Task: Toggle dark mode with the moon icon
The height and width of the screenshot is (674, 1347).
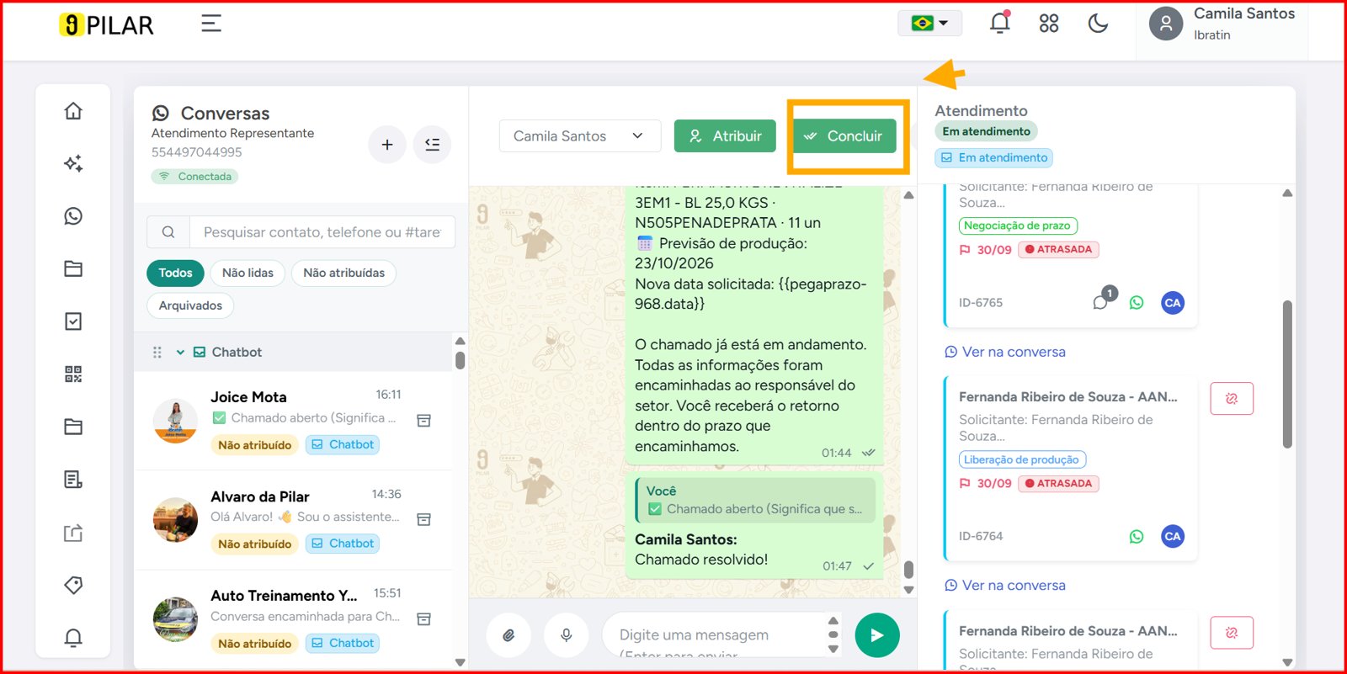Action: 1098,24
